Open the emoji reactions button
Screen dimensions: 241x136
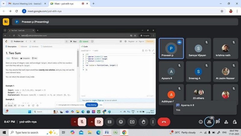point(121,122)
